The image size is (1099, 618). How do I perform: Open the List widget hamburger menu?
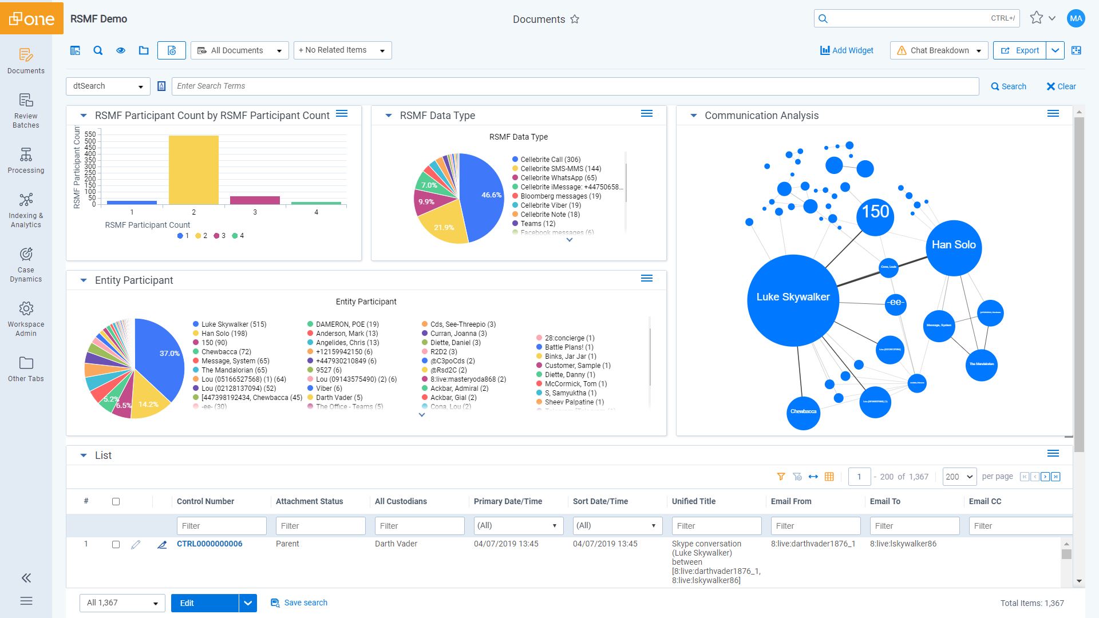[x=1053, y=453]
